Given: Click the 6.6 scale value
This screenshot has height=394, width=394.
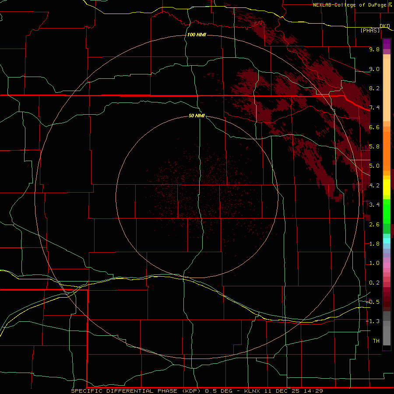Looking at the screenshot, I should (x=374, y=127).
